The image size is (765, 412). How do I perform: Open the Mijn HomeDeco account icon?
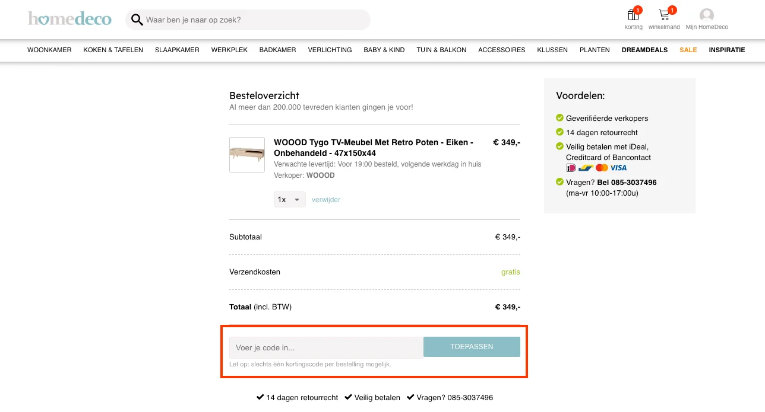coord(706,14)
